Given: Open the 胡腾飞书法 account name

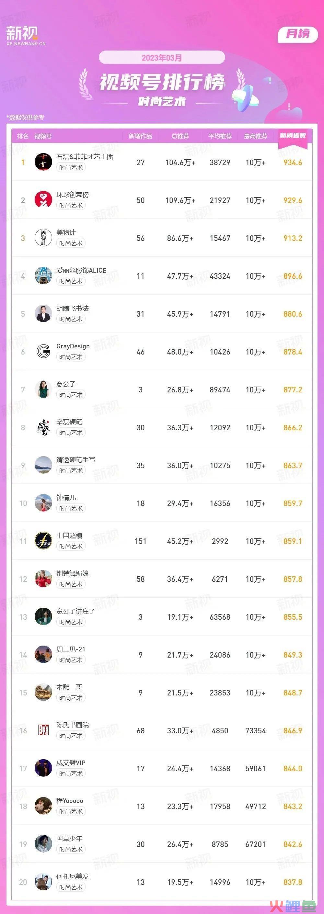Looking at the screenshot, I should click(x=72, y=308).
